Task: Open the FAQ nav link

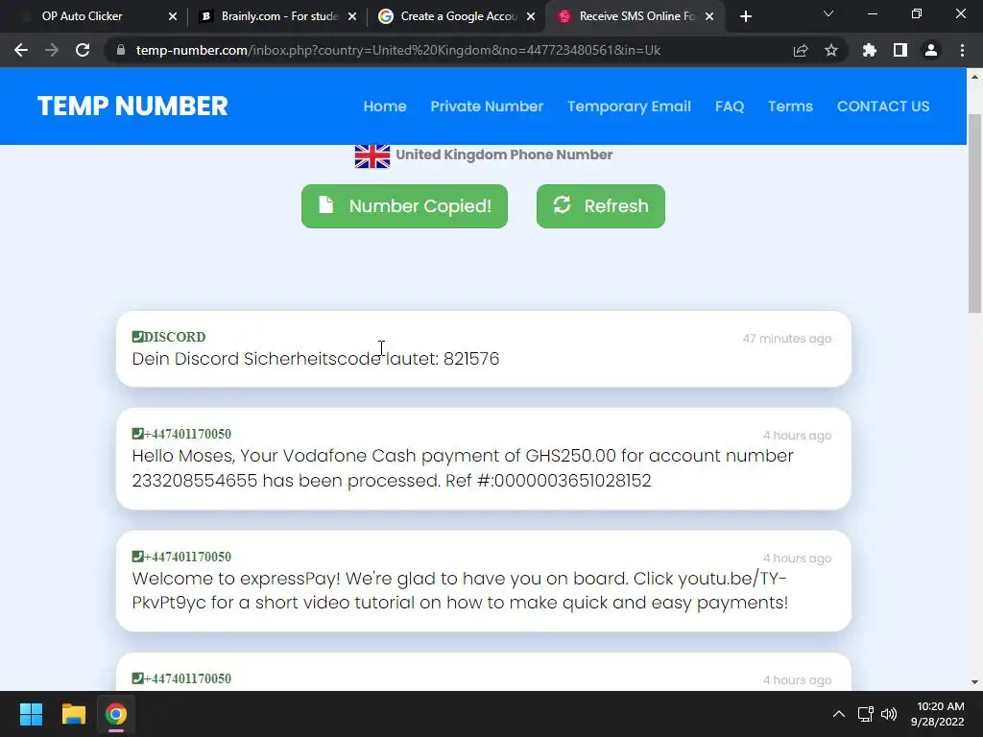Action: click(x=730, y=107)
